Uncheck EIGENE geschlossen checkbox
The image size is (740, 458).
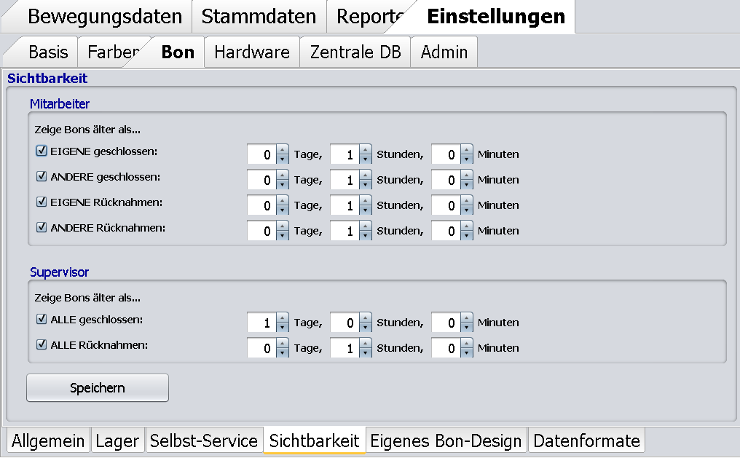42,151
